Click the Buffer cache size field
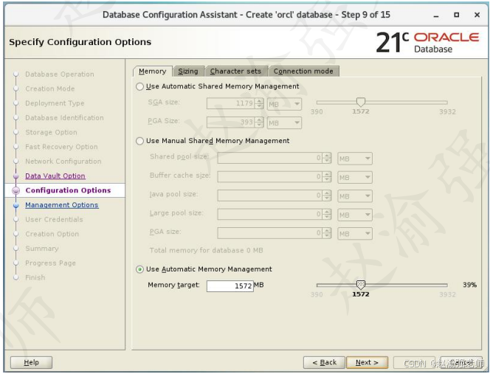Image resolution: width=490 pixels, height=374 pixels. pyautogui.click(x=270, y=177)
